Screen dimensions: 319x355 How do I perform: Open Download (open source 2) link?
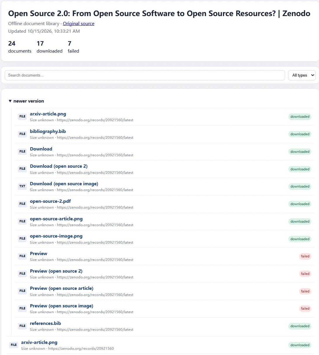pos(59,166)
